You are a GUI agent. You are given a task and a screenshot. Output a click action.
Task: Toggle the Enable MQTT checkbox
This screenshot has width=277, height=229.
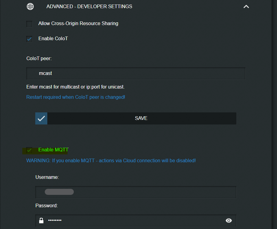point(29,150)
